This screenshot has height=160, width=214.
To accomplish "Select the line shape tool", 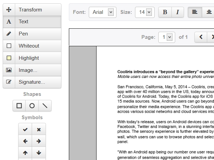I will (x=45, y=106).
